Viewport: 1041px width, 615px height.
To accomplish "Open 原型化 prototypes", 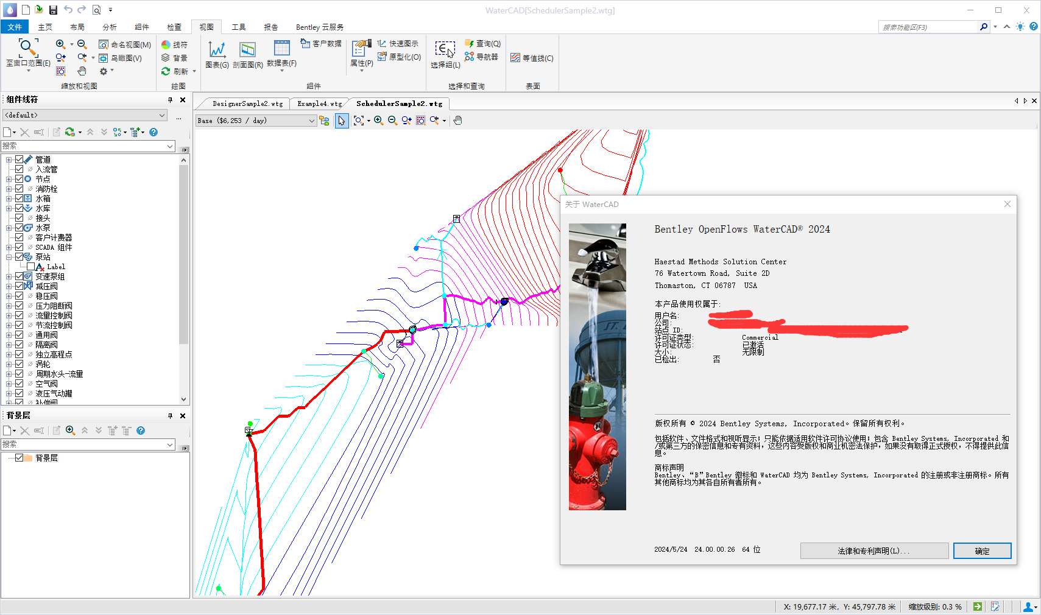I will pos(399,57).
